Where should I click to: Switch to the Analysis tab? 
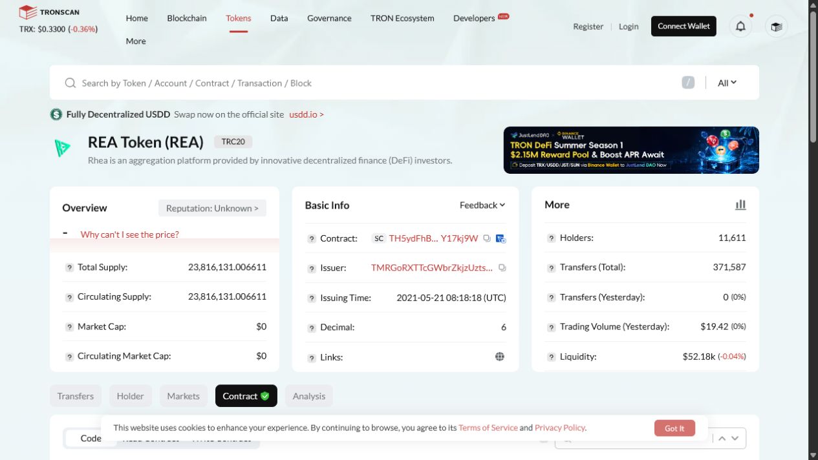[x=309, y=396]
